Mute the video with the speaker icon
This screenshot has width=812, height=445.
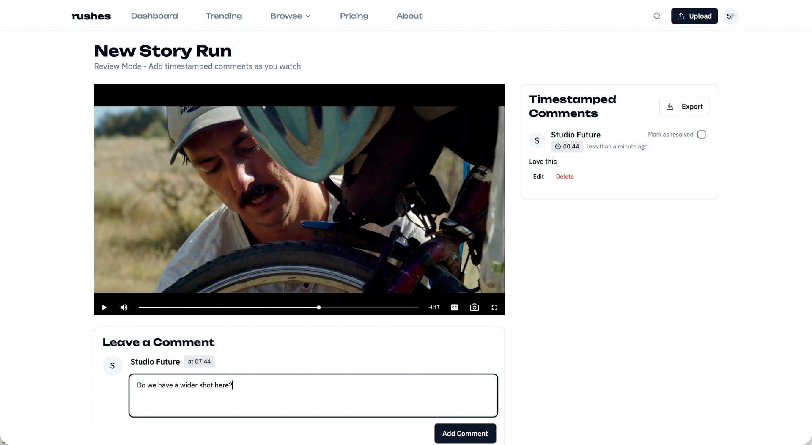tap(123, 307)
